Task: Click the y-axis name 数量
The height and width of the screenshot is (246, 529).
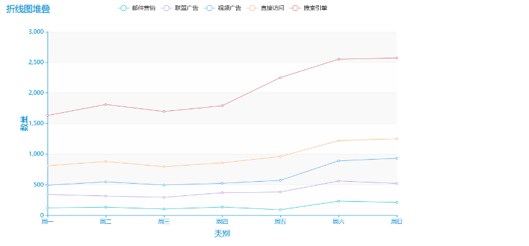Action: point(24,123)
